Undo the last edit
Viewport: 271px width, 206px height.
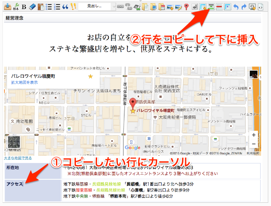(236, 7)
